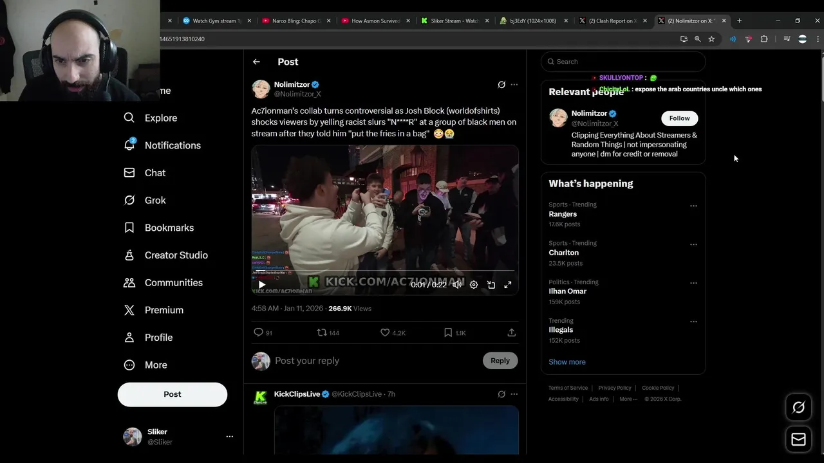Like the post with 4.2K likes
The width and height of the screenshot is (824, 463).
click(x=385, y=332)
